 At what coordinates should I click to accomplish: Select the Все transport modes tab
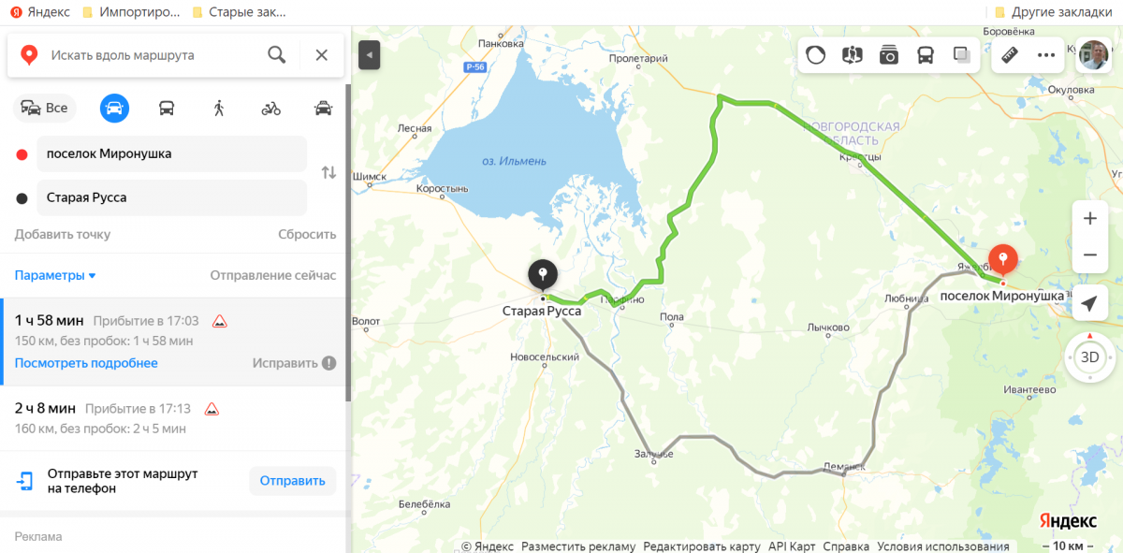(x=45, y=108)
